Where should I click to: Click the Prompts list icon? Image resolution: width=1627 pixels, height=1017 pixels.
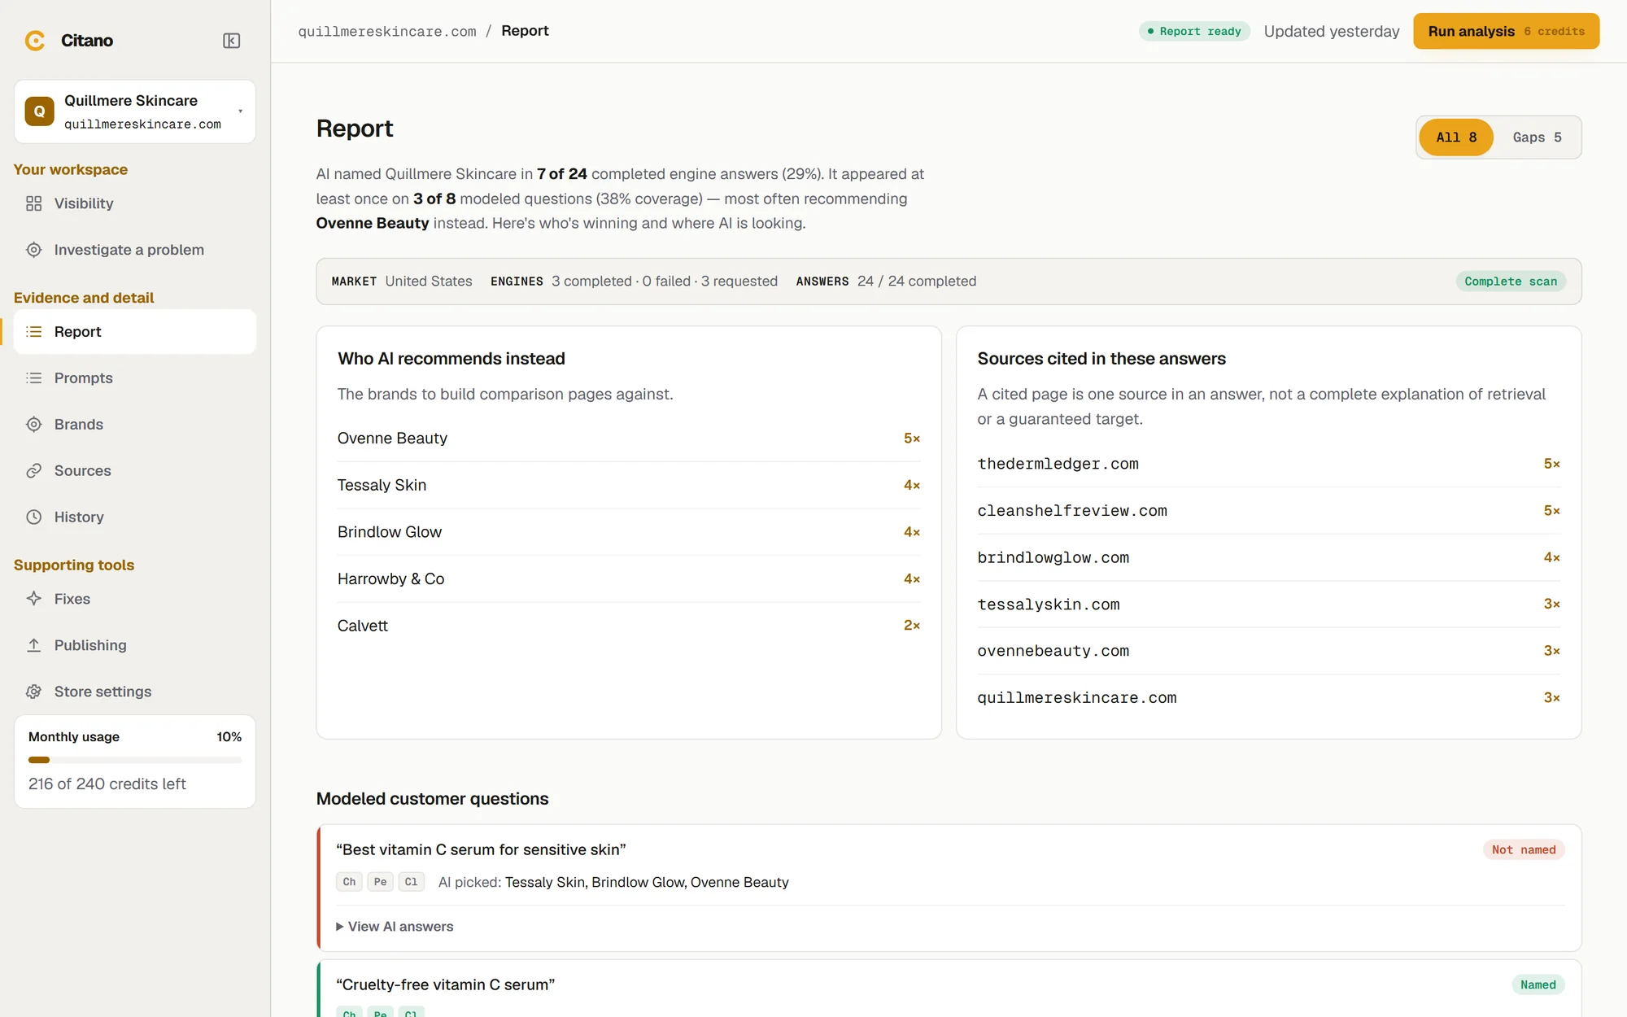click(33, 378)
